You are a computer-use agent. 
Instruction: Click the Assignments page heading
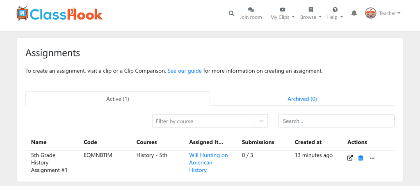(53, 53)
